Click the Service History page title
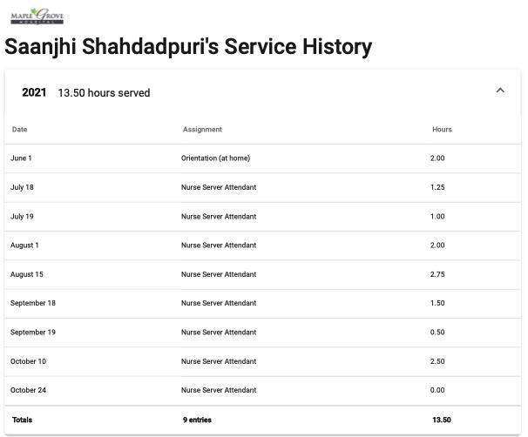The width and height of the screenshot is (528, 437). pos(188,47)
